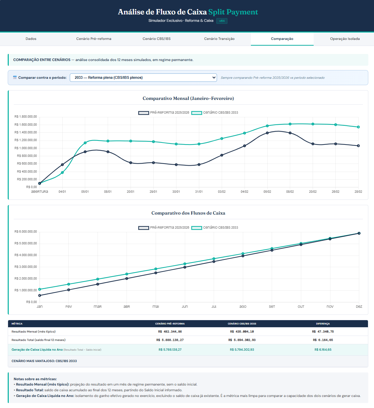Screen dimensions: 374x408
Task: Click Resultado Mensal (mês típico) row label
Action: tap(34, 332)
